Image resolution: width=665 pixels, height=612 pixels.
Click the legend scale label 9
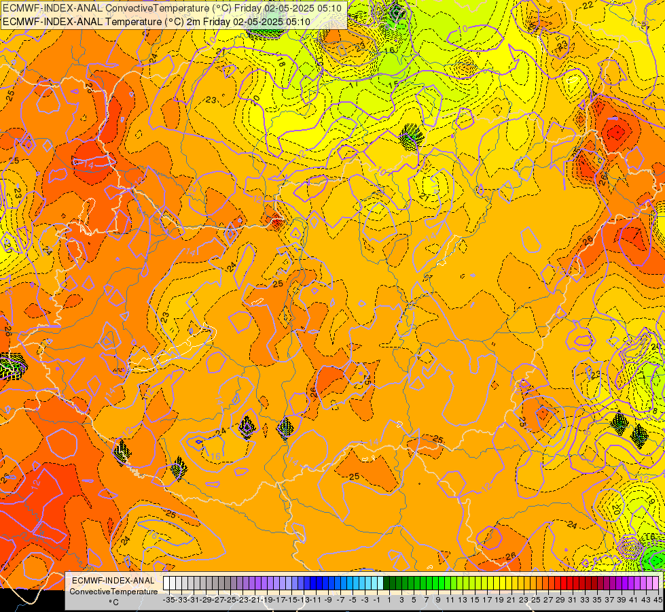click(x=438, y=600)
